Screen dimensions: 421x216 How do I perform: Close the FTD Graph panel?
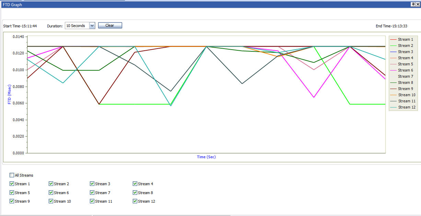point(418,4)
